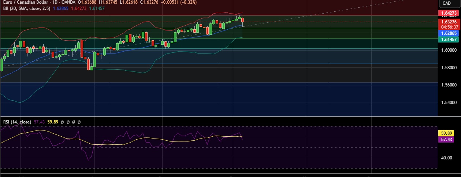The height and width of the screenshot is (177, 461).
Task: Click the change value −0.00531 (−0.32%)
Action: [x=179, y=2]
